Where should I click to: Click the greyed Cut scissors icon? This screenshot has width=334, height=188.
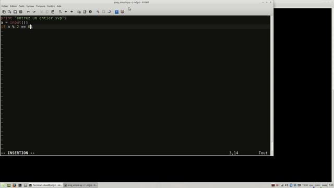(x=42, y=11)
